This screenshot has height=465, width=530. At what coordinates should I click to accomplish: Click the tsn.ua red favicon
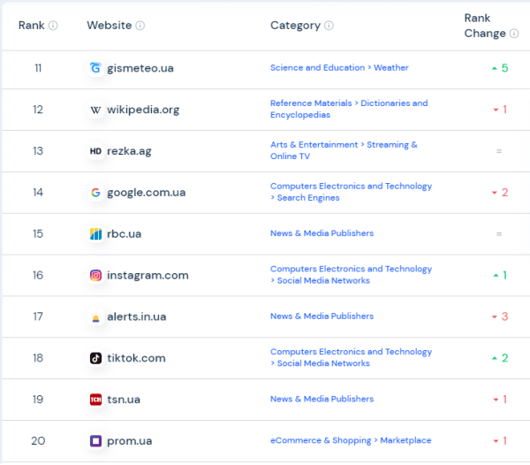coord(95,400)
